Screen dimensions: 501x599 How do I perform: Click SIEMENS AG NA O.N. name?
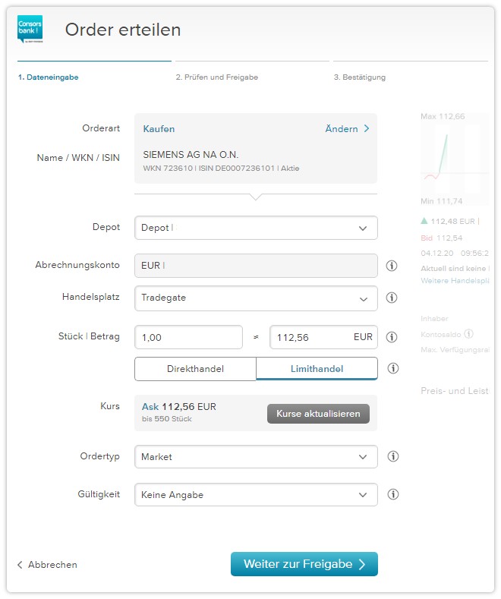point(191,155)
